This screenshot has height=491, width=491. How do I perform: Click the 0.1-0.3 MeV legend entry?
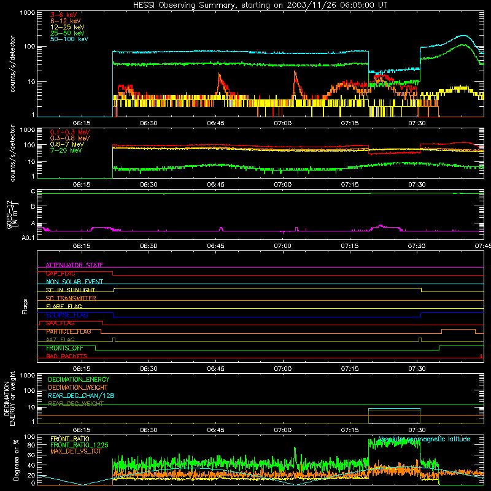(70, 132)
